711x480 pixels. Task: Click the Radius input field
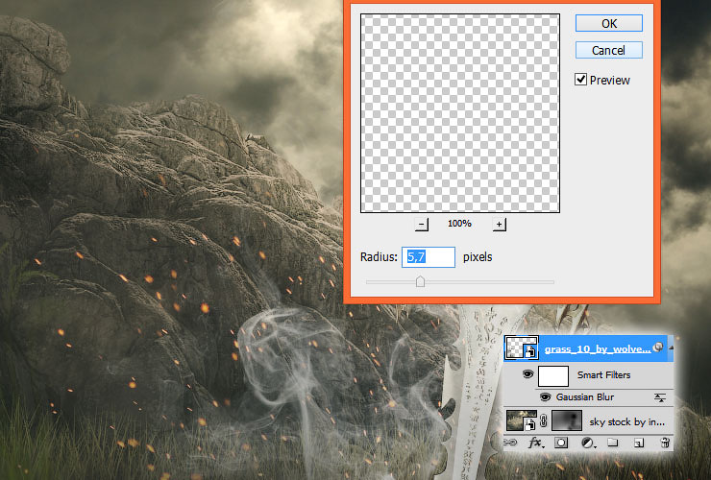[429, 257]
